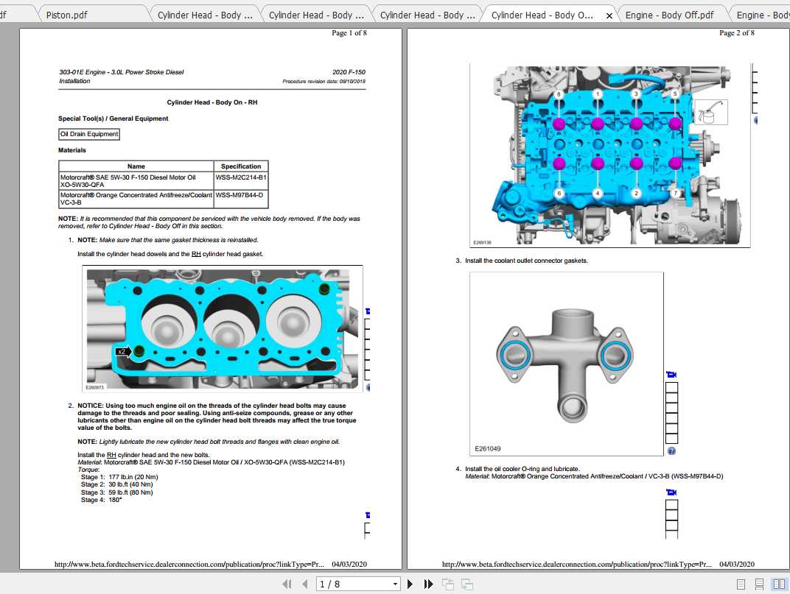The image size is (790, 594).
Task: Click the 'Cylinder Head - Body On - RH' heading
Action: [x=212, y=102]
